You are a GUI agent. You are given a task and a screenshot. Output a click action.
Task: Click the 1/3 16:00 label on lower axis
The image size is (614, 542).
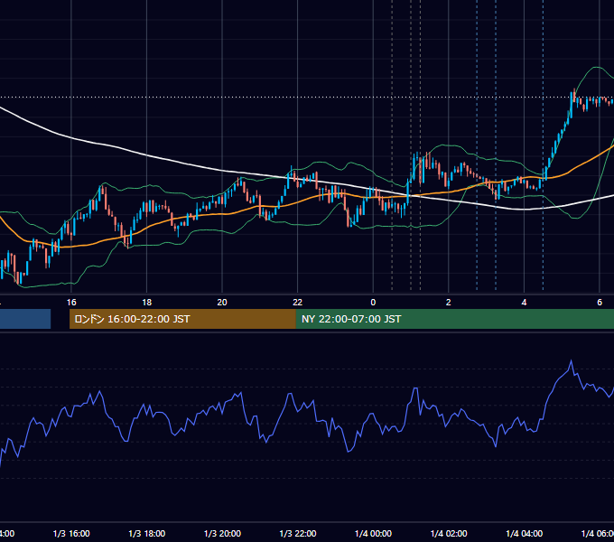[x=71, y=534]
